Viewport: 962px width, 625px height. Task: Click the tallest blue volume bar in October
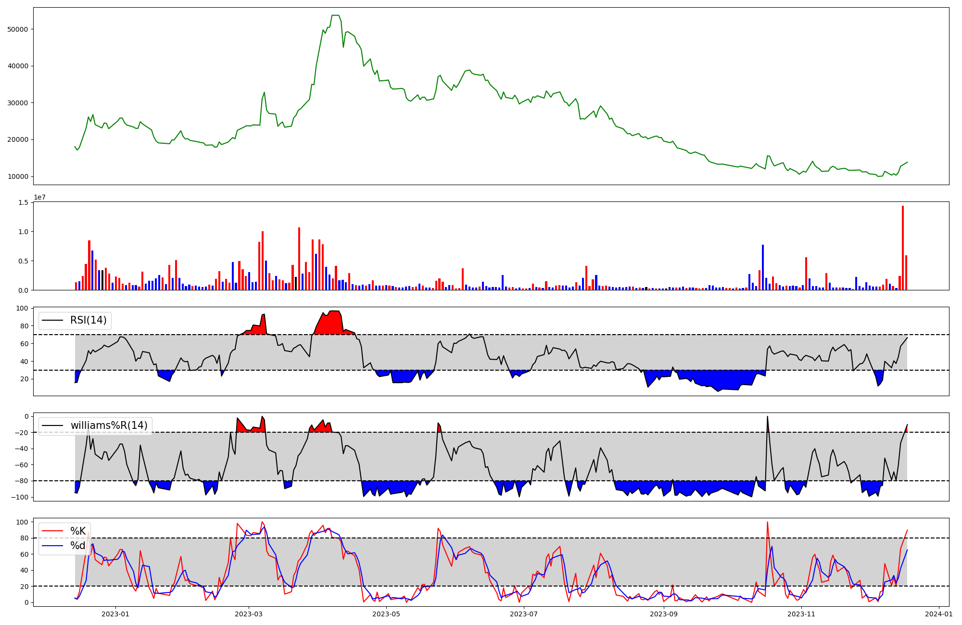pos(763,267)
